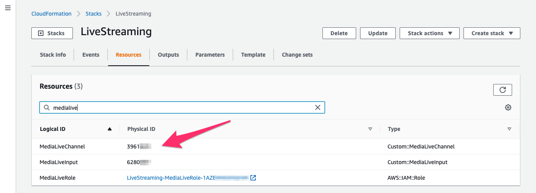Click the physical ID starting 6280
This screenshot has width=536, height=193.
point(139,162)
